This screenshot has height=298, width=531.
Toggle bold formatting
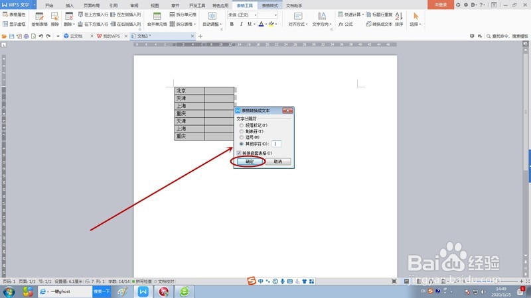point(232,24)
